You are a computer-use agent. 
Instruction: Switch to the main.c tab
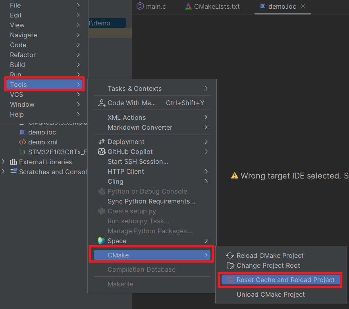coord(151,6)
